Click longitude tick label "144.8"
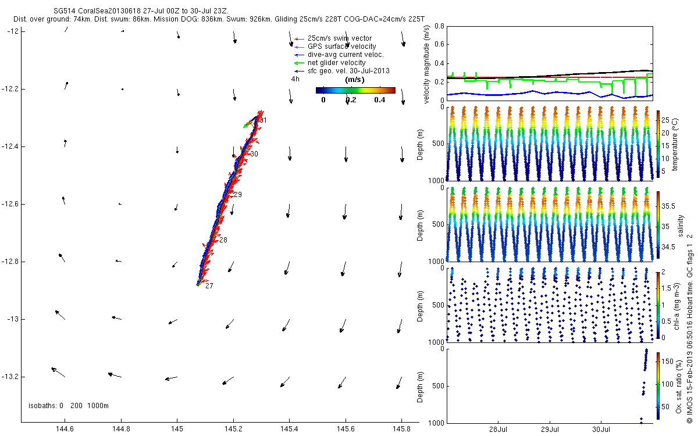Viewport: 698px width, 436px height. click(122, 430)
